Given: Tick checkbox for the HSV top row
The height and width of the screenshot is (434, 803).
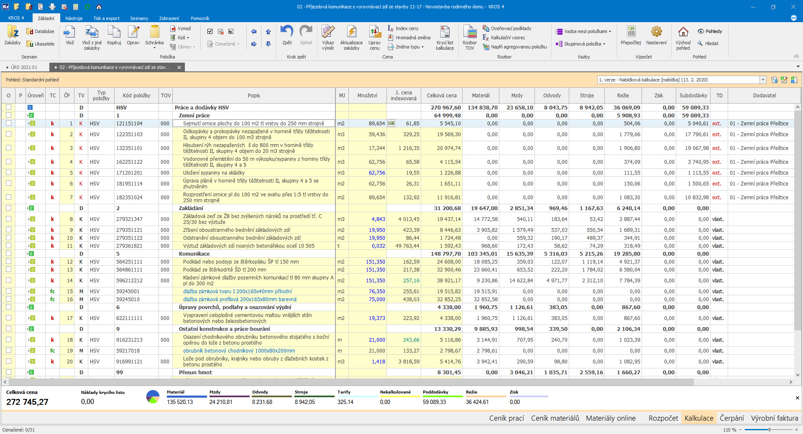Looking at the screenshot, I should coord(8,107).
